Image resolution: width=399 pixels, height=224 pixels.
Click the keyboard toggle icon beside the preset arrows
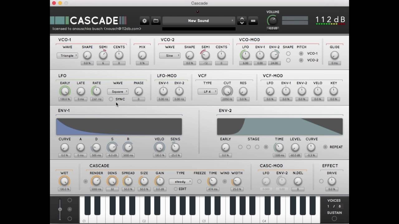(x=253, y=21)
